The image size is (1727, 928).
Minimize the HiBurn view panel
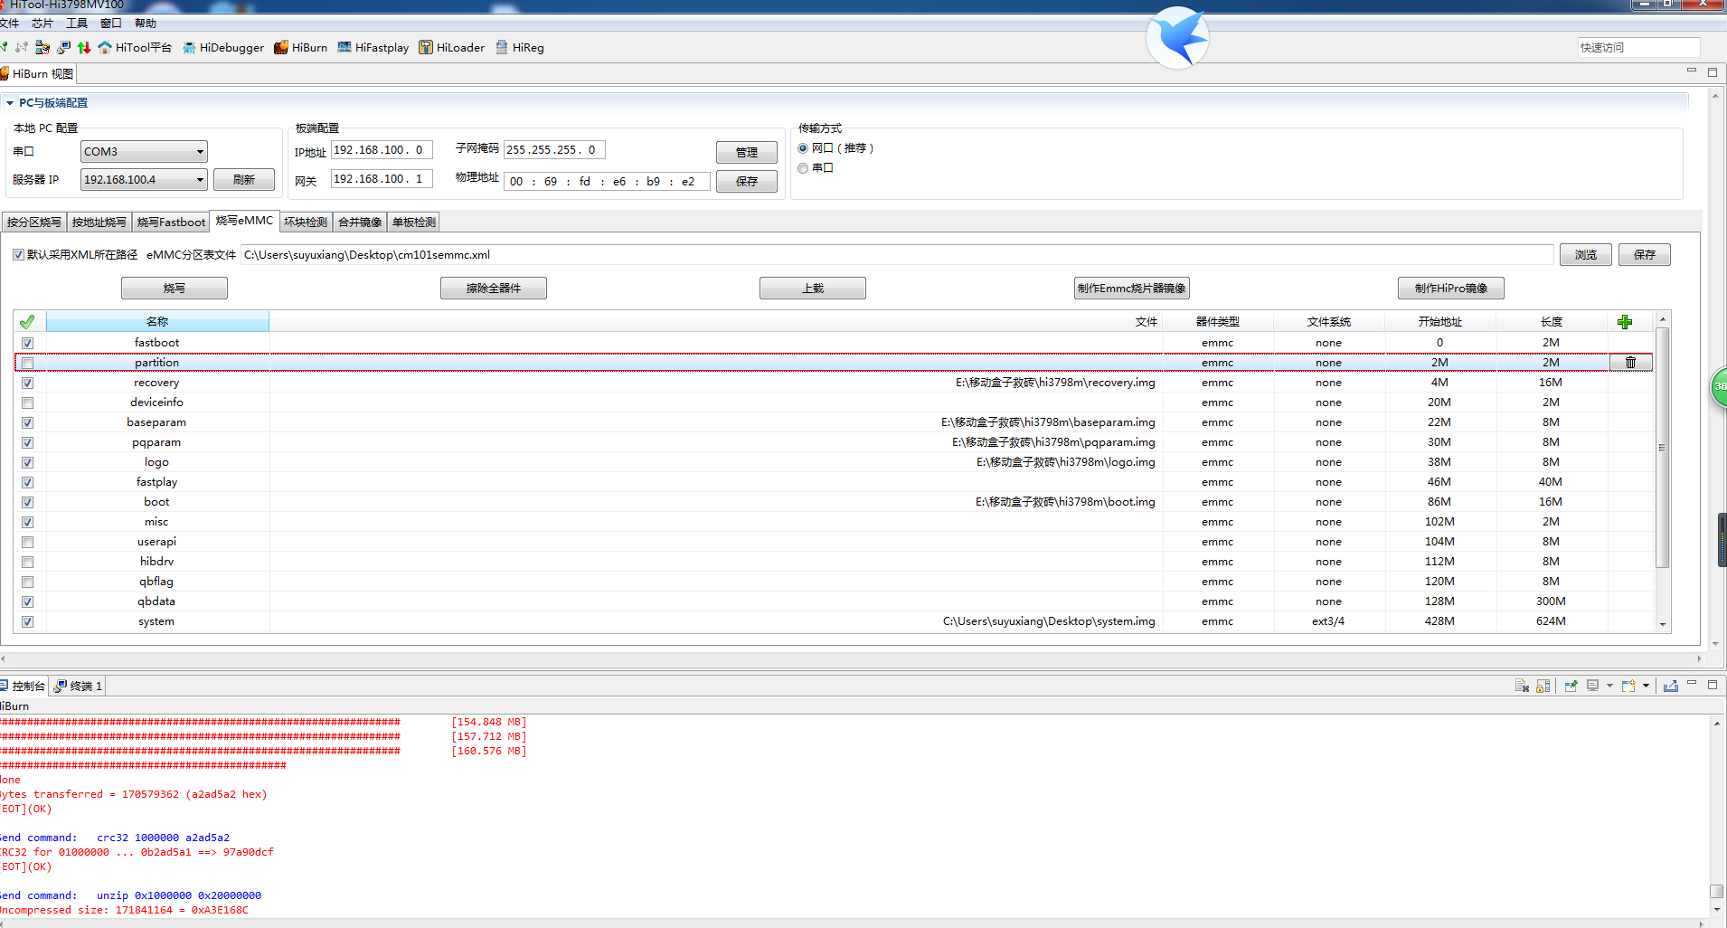pyautogui.click(x=1692, y=71)
